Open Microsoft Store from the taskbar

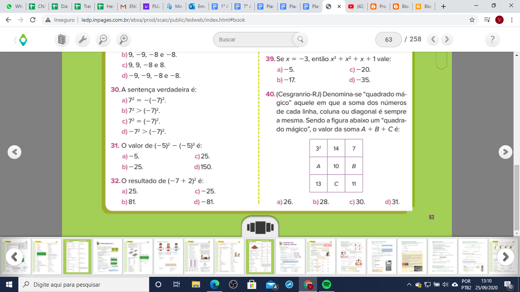coord(252,284)
